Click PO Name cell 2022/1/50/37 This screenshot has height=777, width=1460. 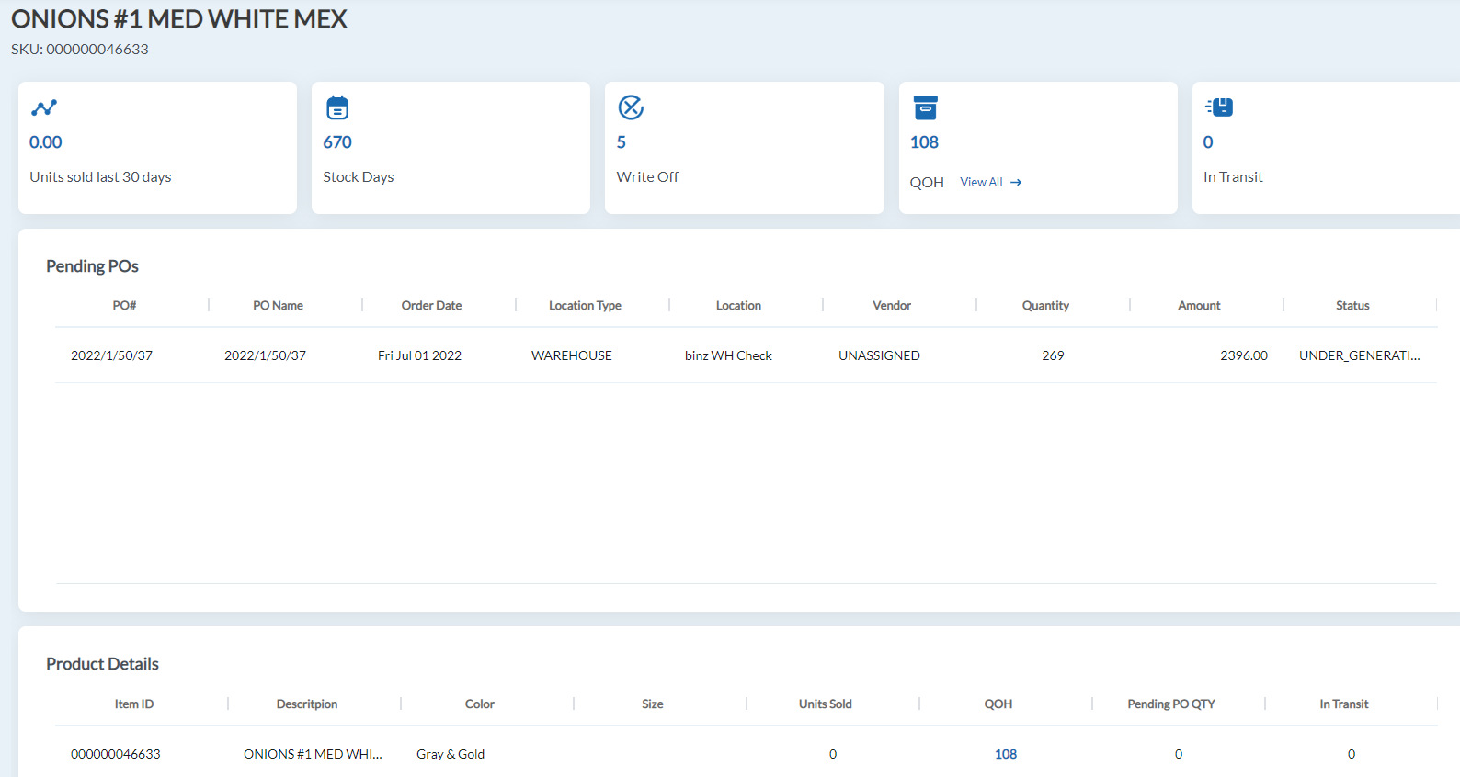pyautogui.click(x=266, y=355)
